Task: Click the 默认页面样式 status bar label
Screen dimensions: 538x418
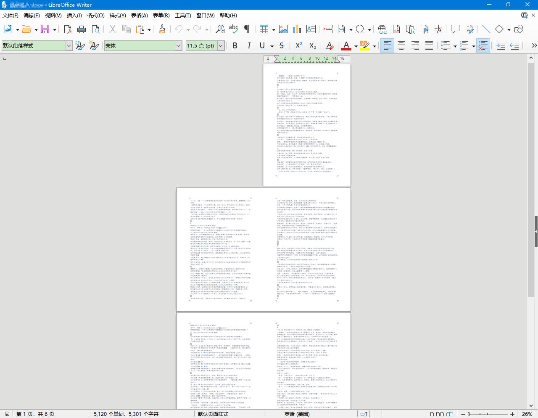Action: pyautogui.click(x=213, y=414)
